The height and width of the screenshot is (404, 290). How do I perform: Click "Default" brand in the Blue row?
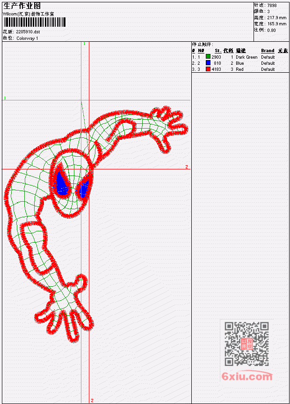268,63
